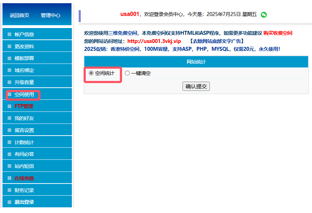Image resolution: width=312 pixels, height=213 pixels.
Task: Click grid icon beside 站内短信
Action: click(x=9, y=166)
